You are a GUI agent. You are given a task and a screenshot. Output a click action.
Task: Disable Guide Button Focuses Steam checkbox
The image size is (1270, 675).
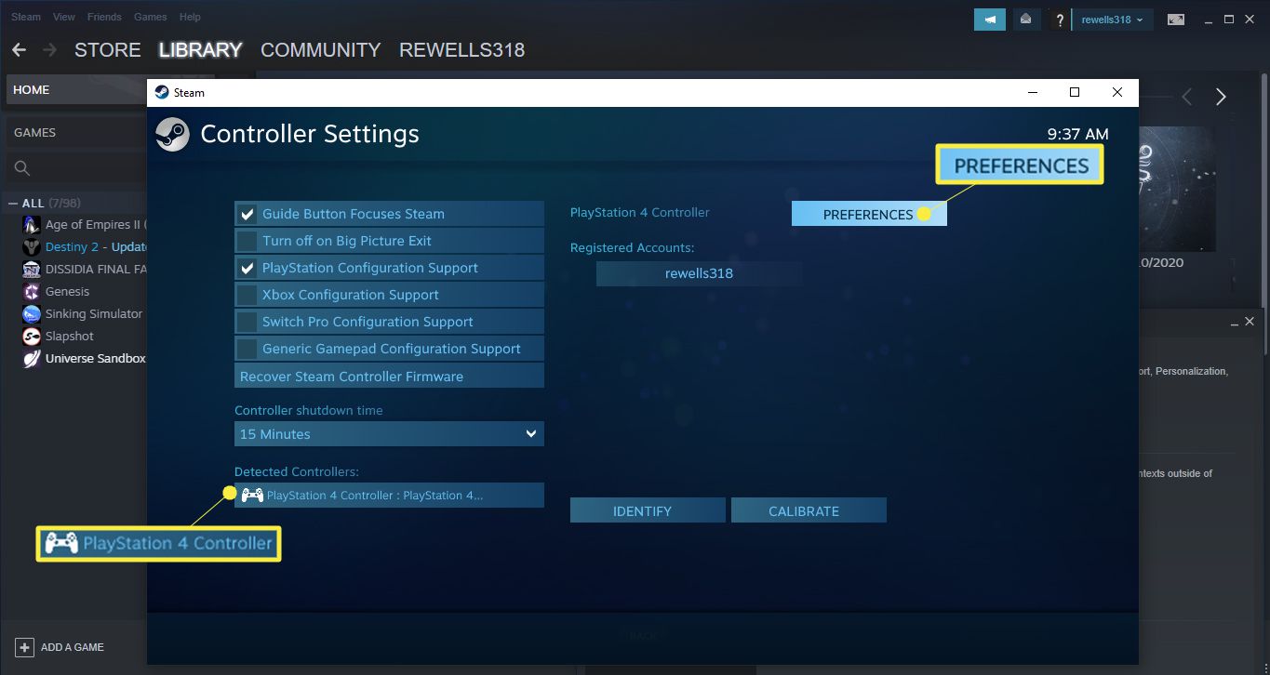point(247,215)
